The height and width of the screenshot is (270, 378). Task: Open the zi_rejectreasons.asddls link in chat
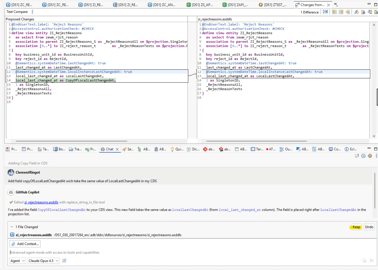[x=41, y=202]
